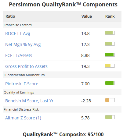123x138 pixels.
Task: Click the value 7.00 for Piotroski F-Score
Action: pos(85,84)
